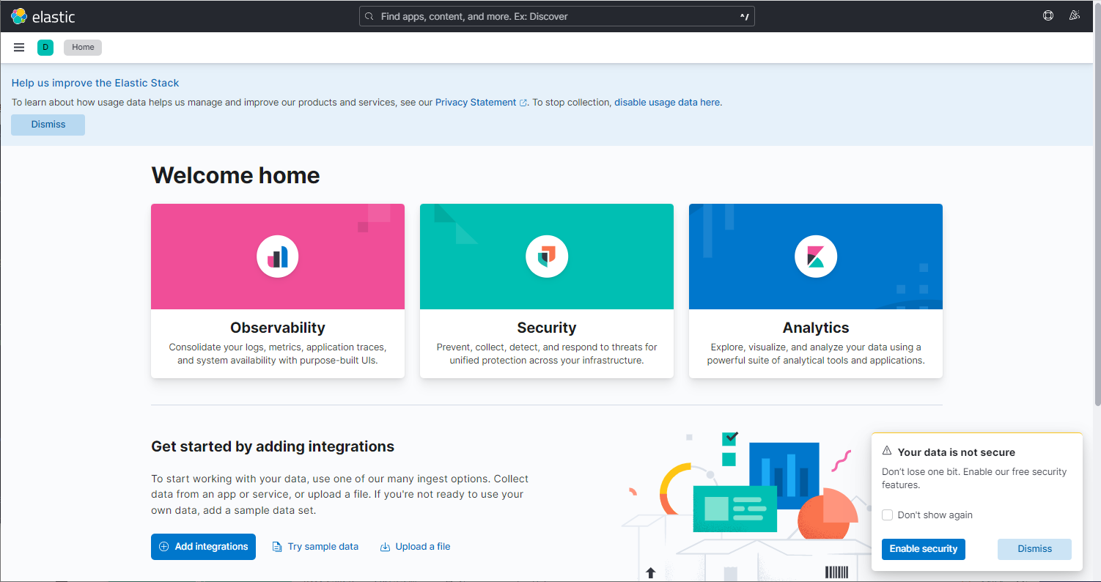This screenshot has height=582, width=1101.
Task: Click "disable usage data here" link
Action: tap(667, 103)
